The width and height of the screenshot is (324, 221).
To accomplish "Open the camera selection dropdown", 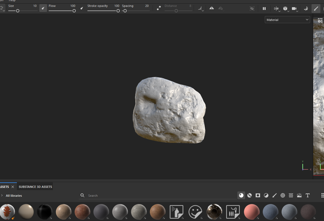I will [x=295, y=9].
